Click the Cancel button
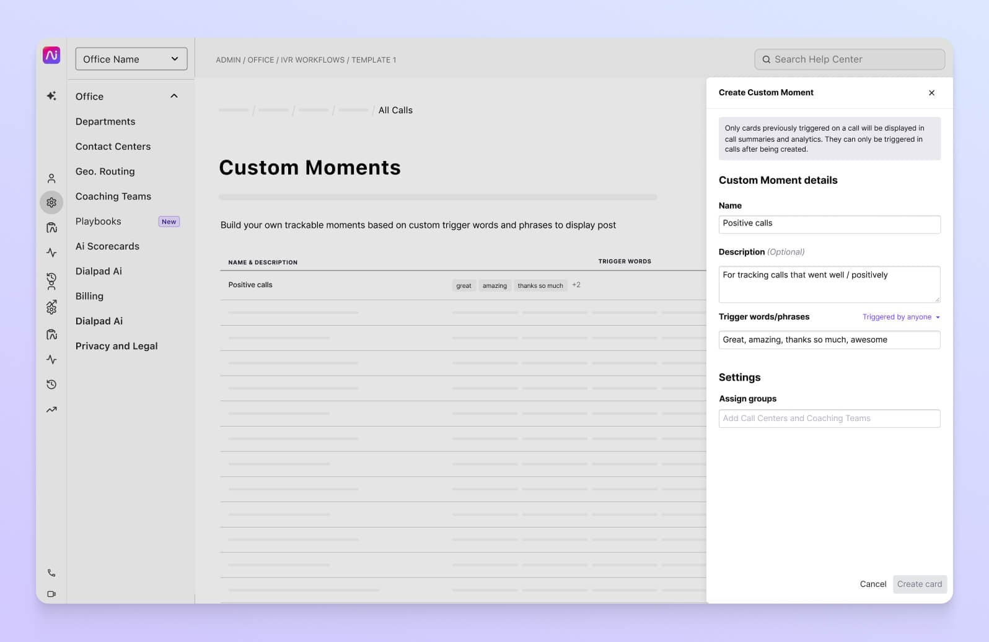 (x=873, y=584)
